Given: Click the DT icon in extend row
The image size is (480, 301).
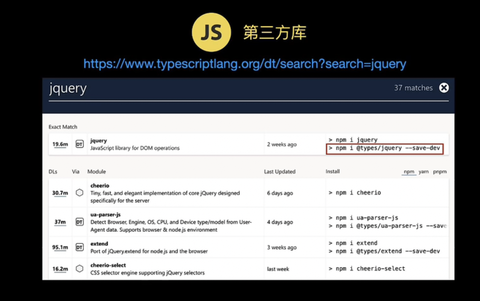Looking at the screenshot, I should (x=79, y=247).
